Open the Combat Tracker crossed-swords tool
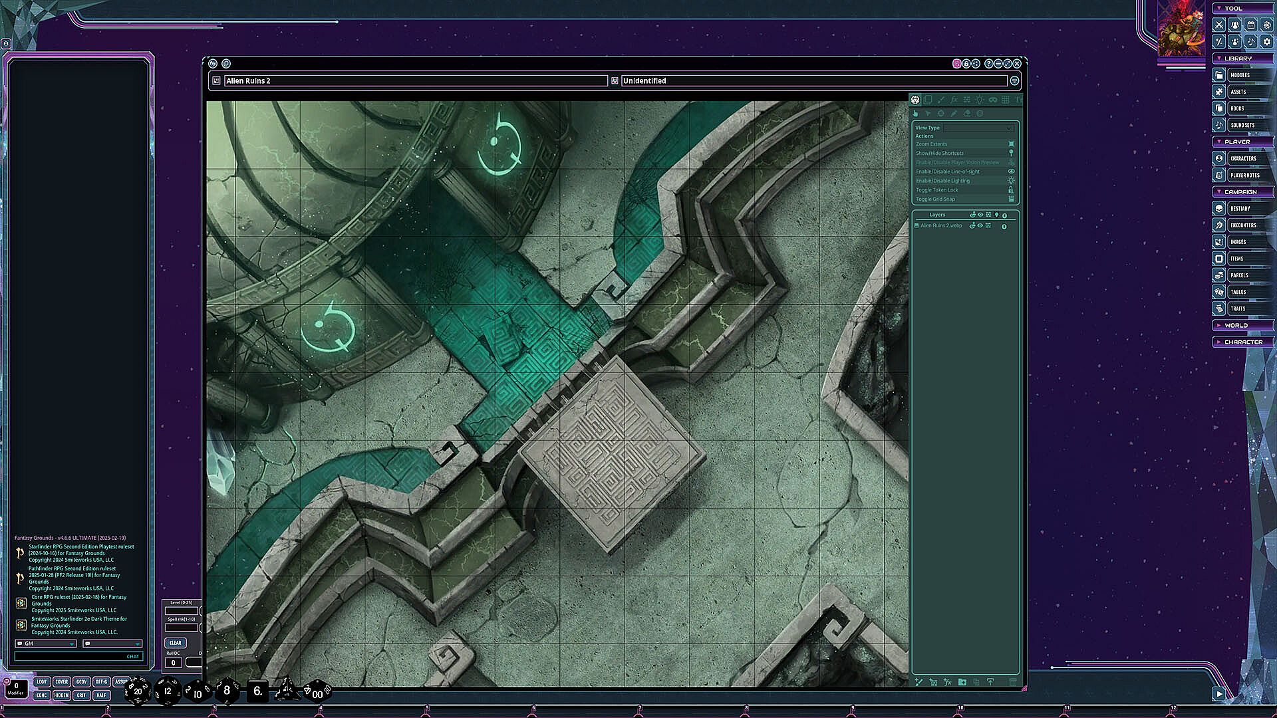 [1218, 25]
